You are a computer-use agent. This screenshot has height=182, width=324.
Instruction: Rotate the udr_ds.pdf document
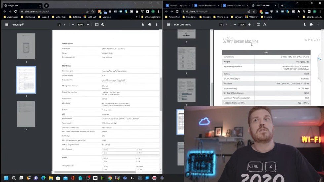point(103,25)
